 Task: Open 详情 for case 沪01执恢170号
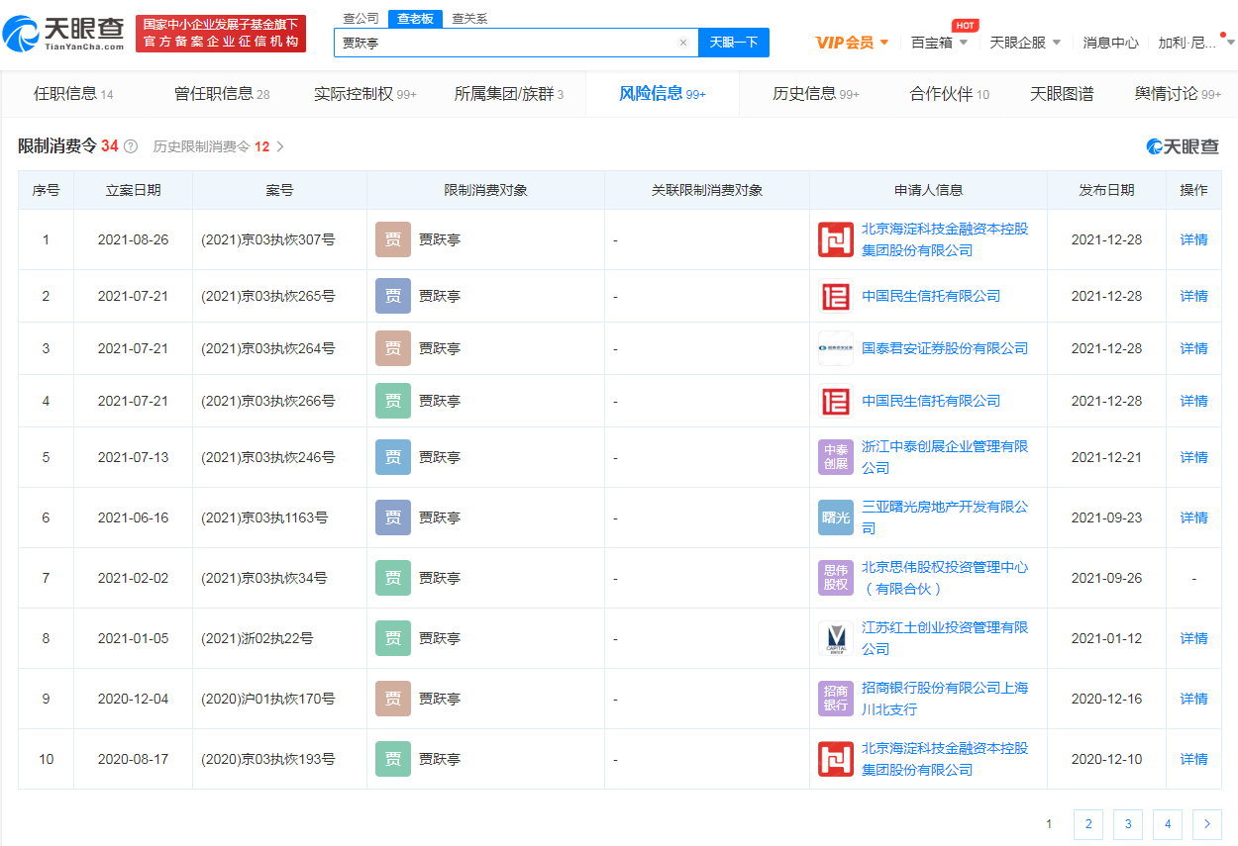[1194, 699]
